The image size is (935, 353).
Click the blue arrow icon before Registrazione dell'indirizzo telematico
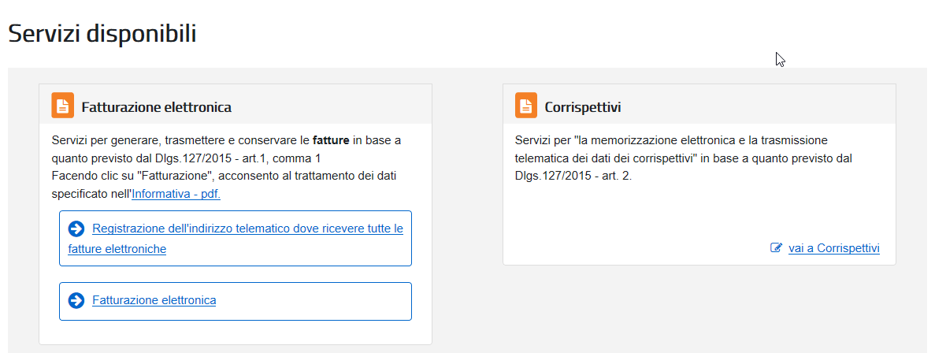pyautogui.click(x=76, y=229)
